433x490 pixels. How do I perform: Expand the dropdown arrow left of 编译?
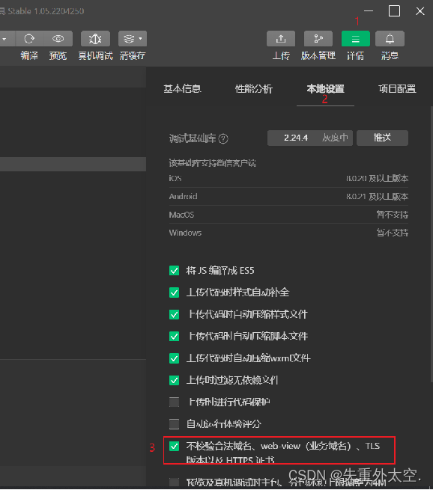pos(4,39)
